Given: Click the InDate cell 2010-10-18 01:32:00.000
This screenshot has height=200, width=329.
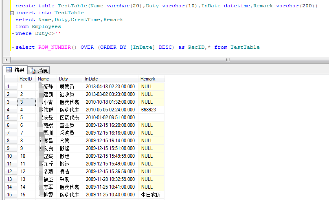Looking at the screenshot, I should coord(110,102).
